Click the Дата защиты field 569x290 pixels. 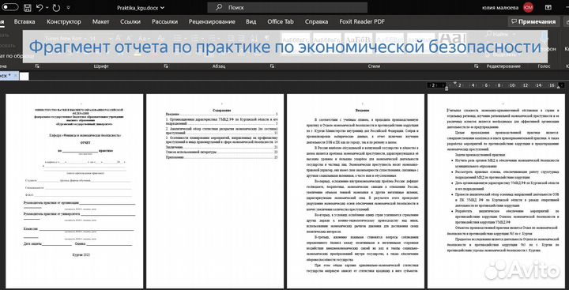click(47, 243)
